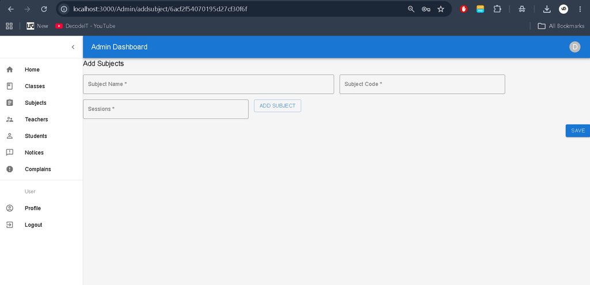Go back with the browser back arrow
The height and width of the screenshot is (285, 590).
[11, 9]
